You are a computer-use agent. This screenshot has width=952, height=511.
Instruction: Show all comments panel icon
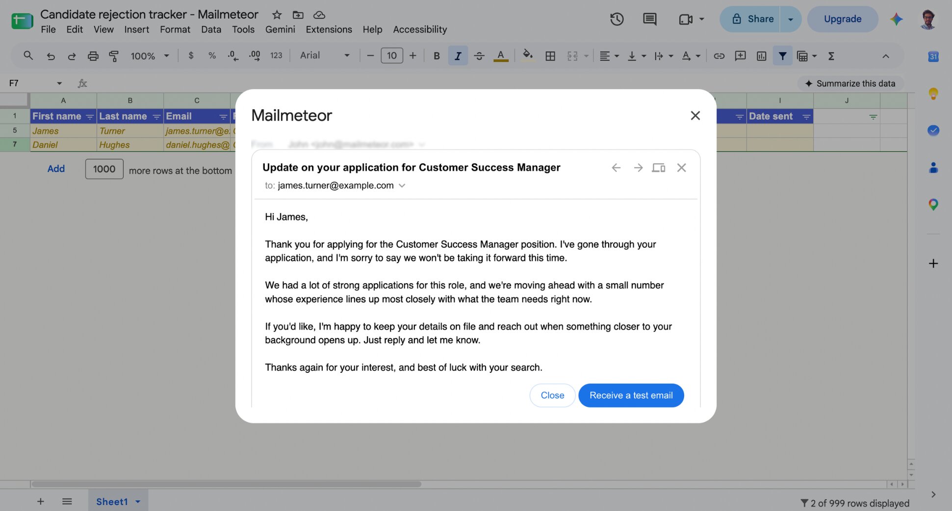pyautogui.click(x=649, y=19)
